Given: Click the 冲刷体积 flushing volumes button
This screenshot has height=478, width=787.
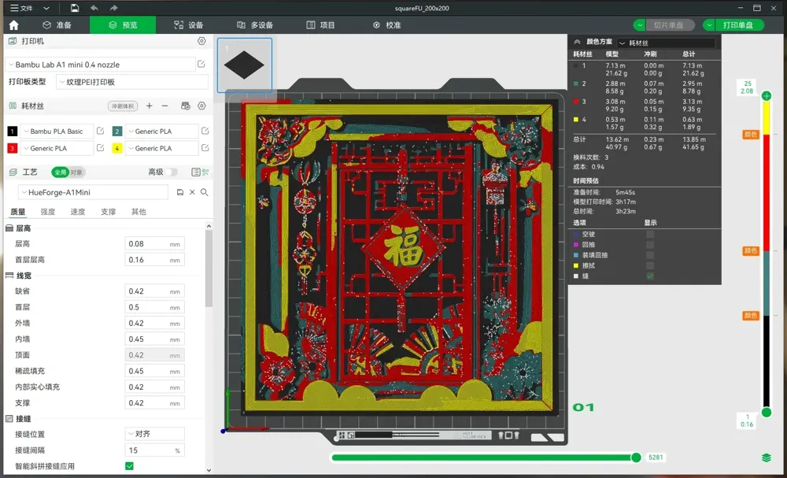Looking at the screenshot, I should pos(123,106).
